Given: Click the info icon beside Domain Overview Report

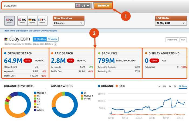Looking at the screenshot, I should 55,44.
